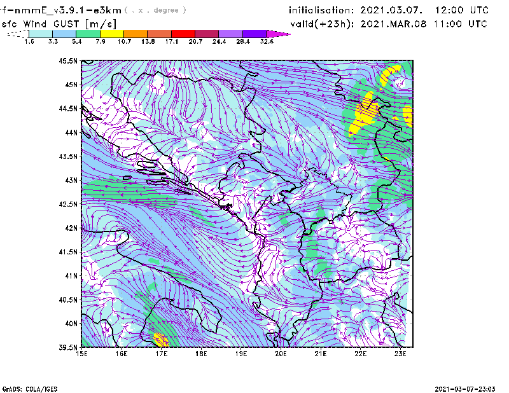Click the legend value 1.6
The width and height of the screenshot is (509, 393).
[29, 41]
